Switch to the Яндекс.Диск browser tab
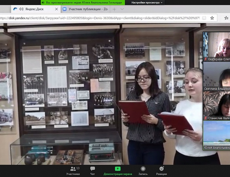The height and width of the screenshot is (177, 230). point(36,9)
